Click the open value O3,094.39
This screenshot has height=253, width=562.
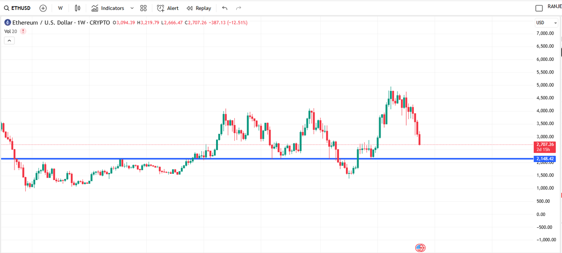pos(124,22)
